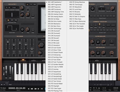Adjust the filter envelope DECAY knob

(92, 42)
